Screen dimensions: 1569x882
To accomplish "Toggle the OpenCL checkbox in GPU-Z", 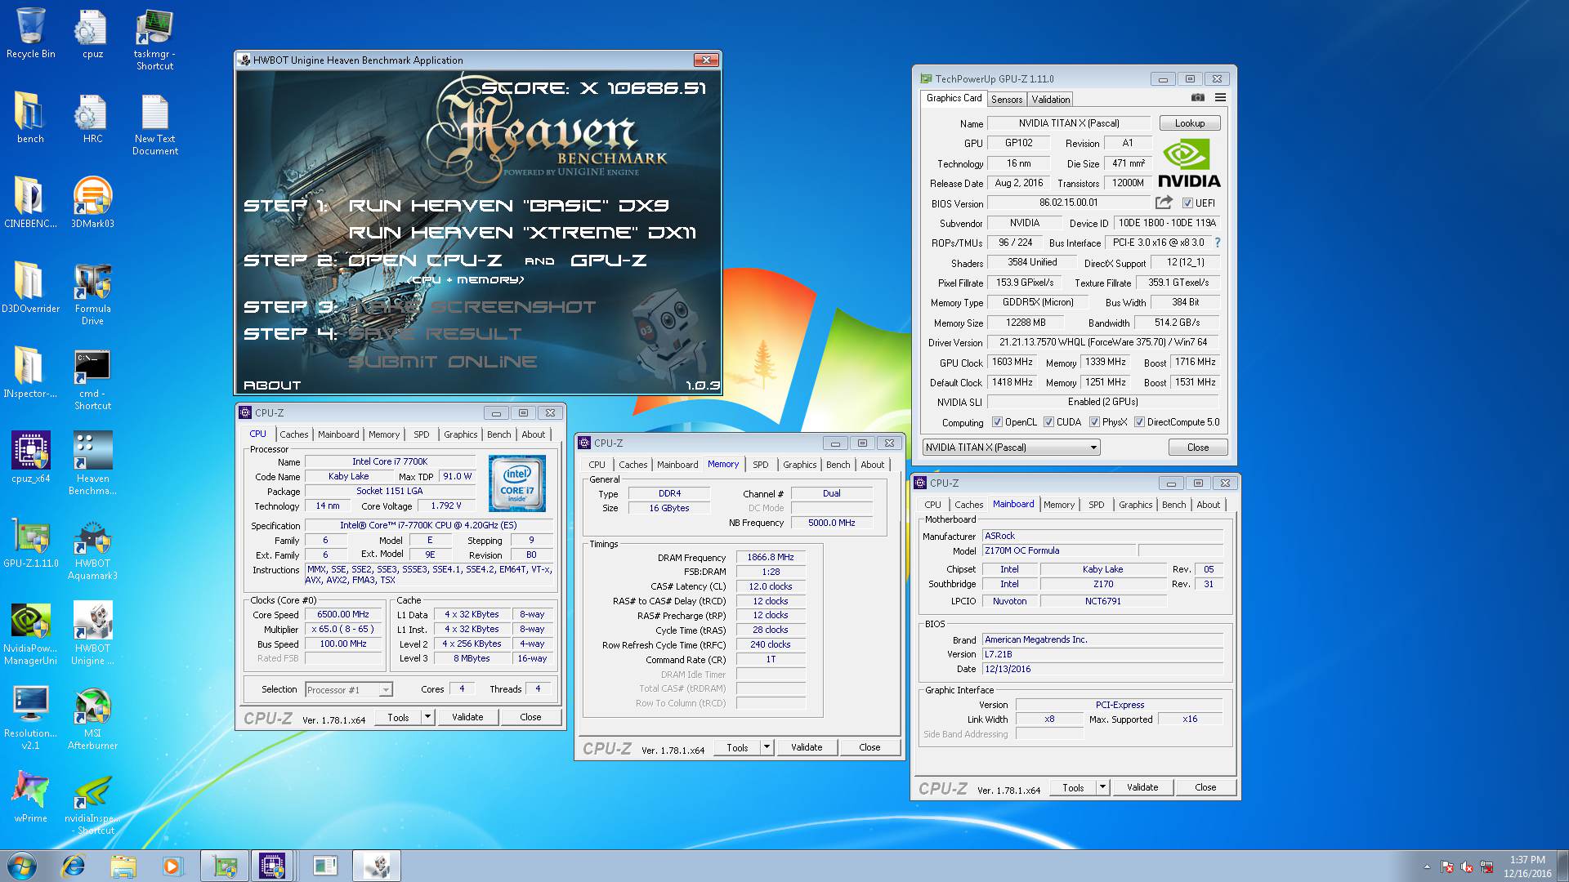I will click(x=997, y=422).
